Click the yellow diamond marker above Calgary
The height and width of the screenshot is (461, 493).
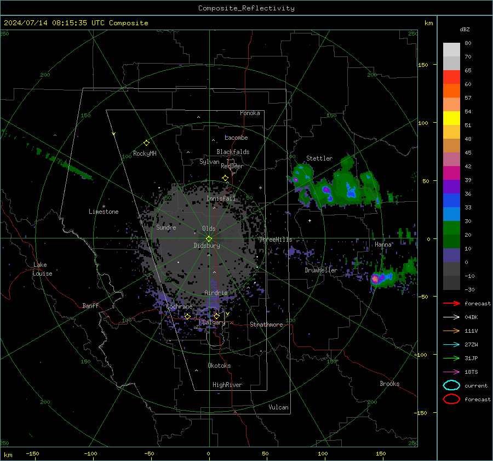coord(216,316)
